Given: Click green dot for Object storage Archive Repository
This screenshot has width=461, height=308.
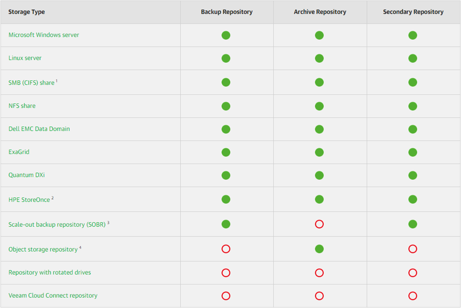Looking at the screenshot, I should point(319,249).
